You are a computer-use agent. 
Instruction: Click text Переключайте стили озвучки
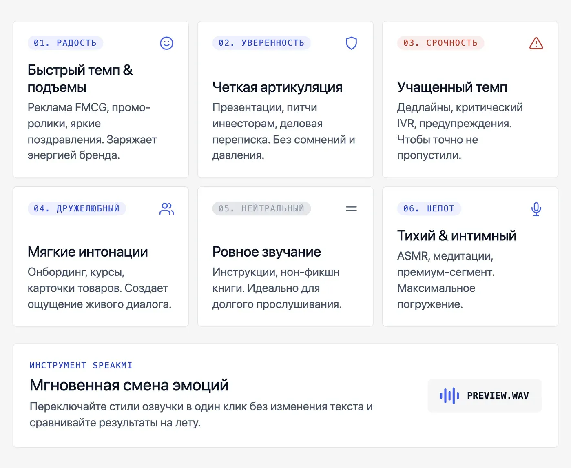pyautogui.click(x=201, y=415)
